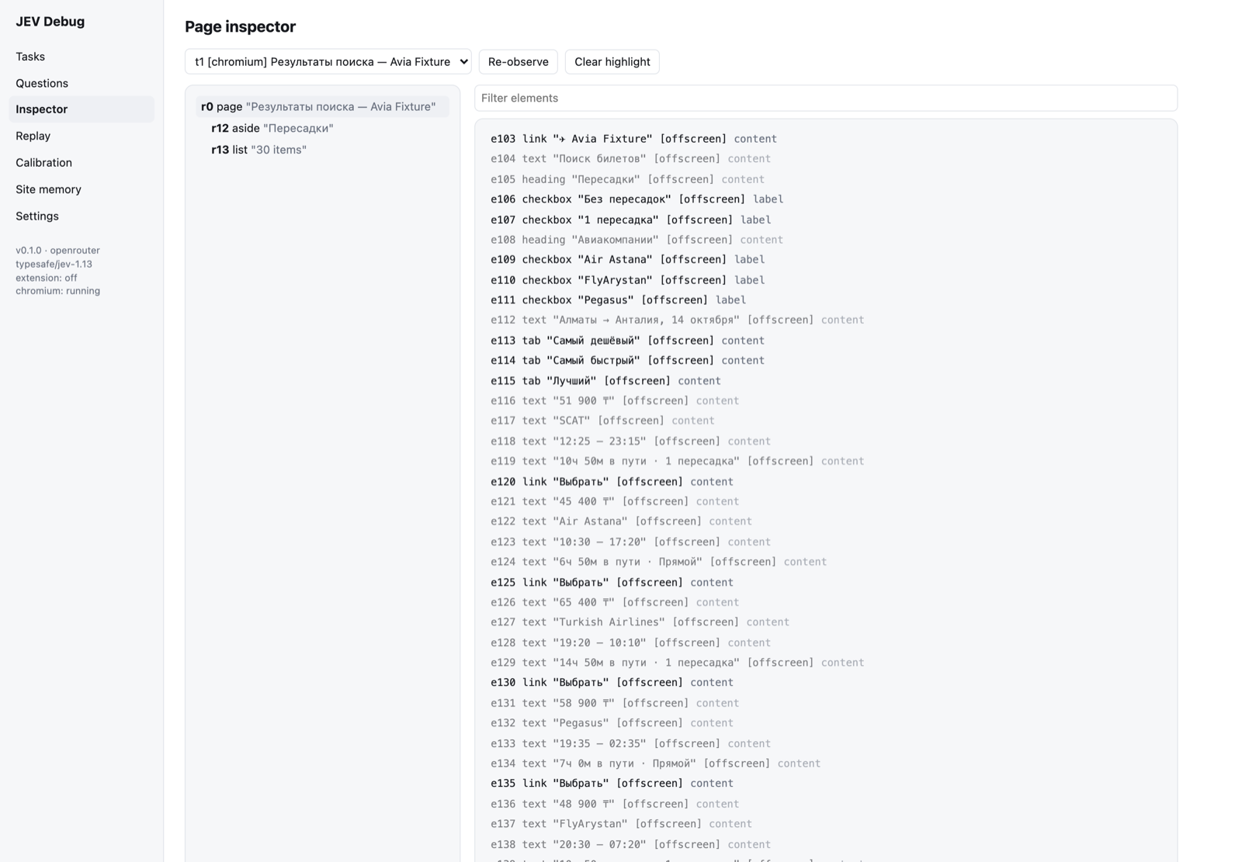Click e137 text "FlyArystan" row
Viewport: 1242px width, 862px height.
point(826,824)
